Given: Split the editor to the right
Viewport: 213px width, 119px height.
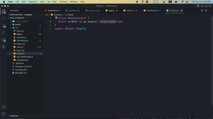Looking at the screenshot, I should pos(206,11).
